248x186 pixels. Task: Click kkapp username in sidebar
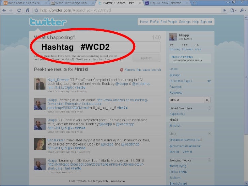tap(184, 35)
